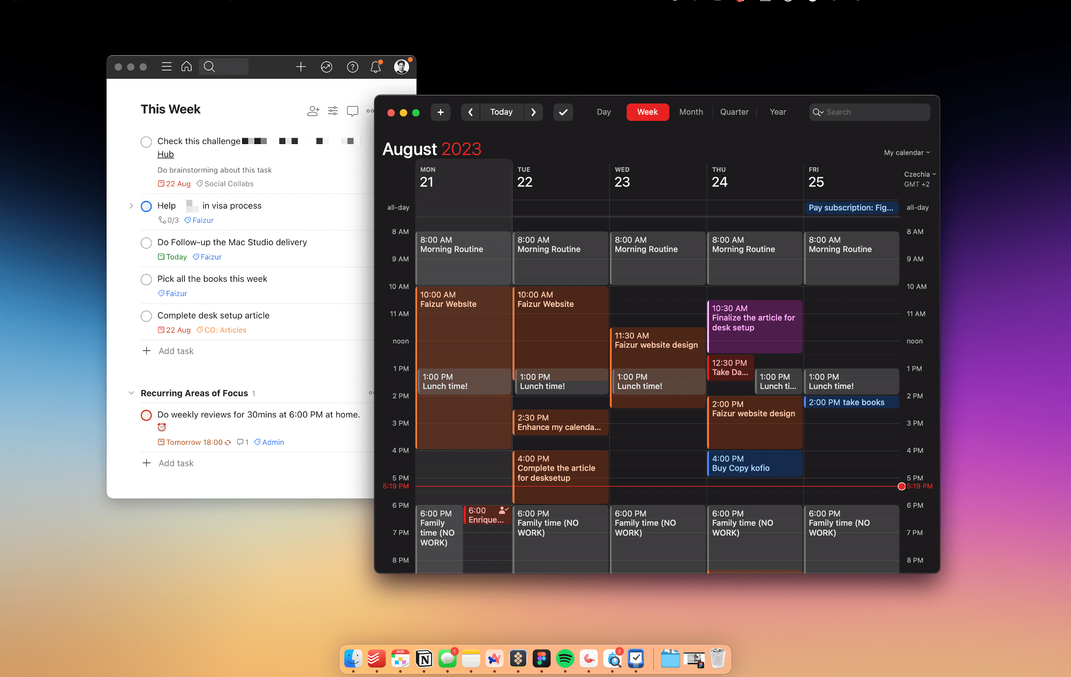Go to Todoist home via house icon
Image resolution: width=1071 pixels, height=677 pixels.
pos(186,66)
